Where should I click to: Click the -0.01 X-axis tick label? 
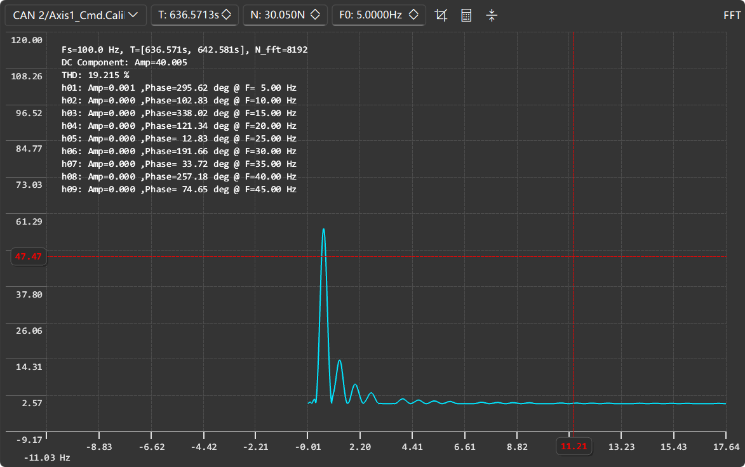coord(307,447)
